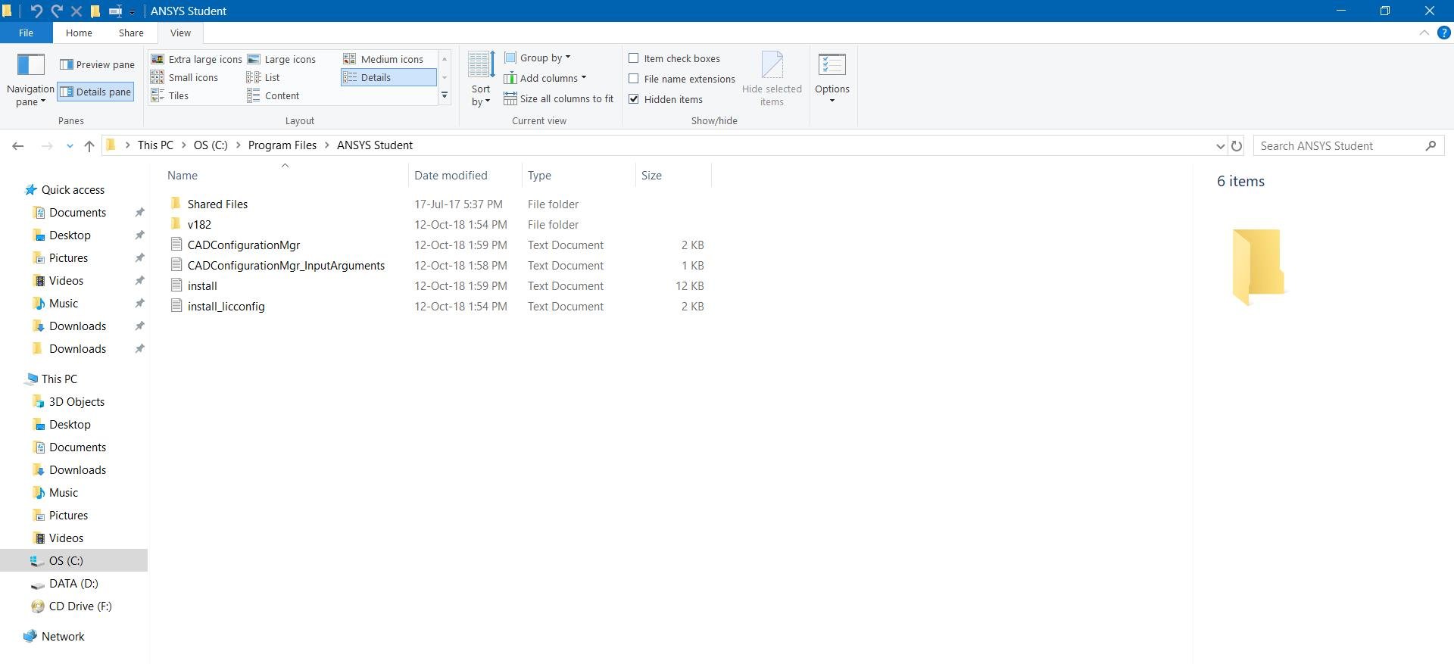Expand the layout gallery more arrow

click(x=445, y=95)
